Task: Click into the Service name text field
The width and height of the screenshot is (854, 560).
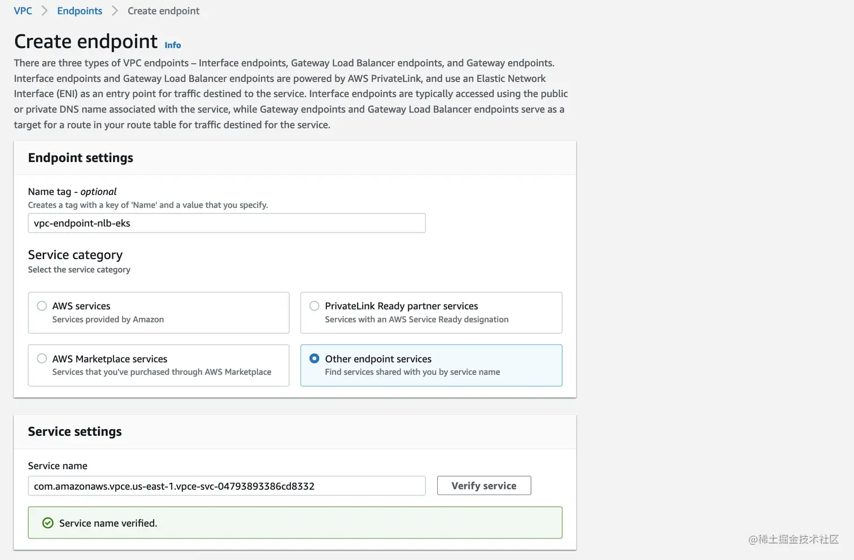Action: [x=226, y=486]
